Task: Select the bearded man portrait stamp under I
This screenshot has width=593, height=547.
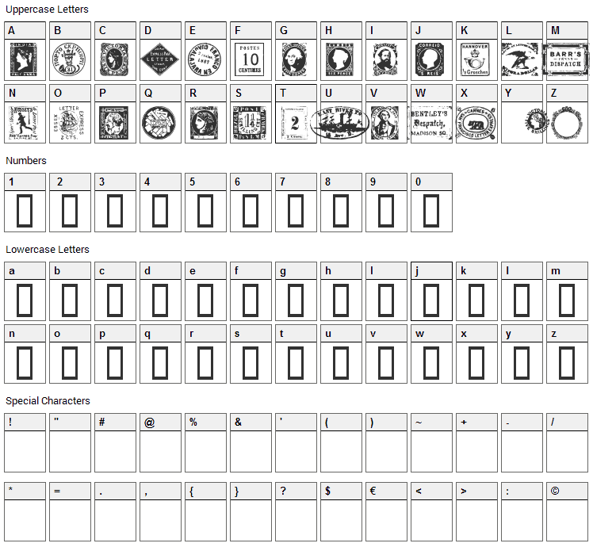Action: (x=385, y=59)
